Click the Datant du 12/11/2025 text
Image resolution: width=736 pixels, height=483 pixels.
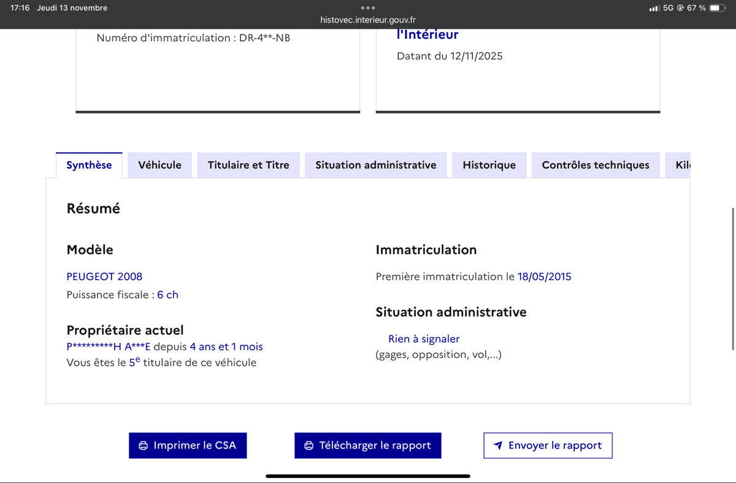tap(450, 56)
